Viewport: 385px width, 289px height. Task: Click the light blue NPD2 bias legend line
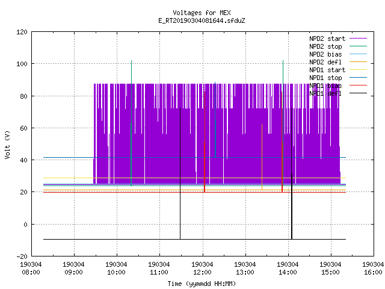coord(358,54)
